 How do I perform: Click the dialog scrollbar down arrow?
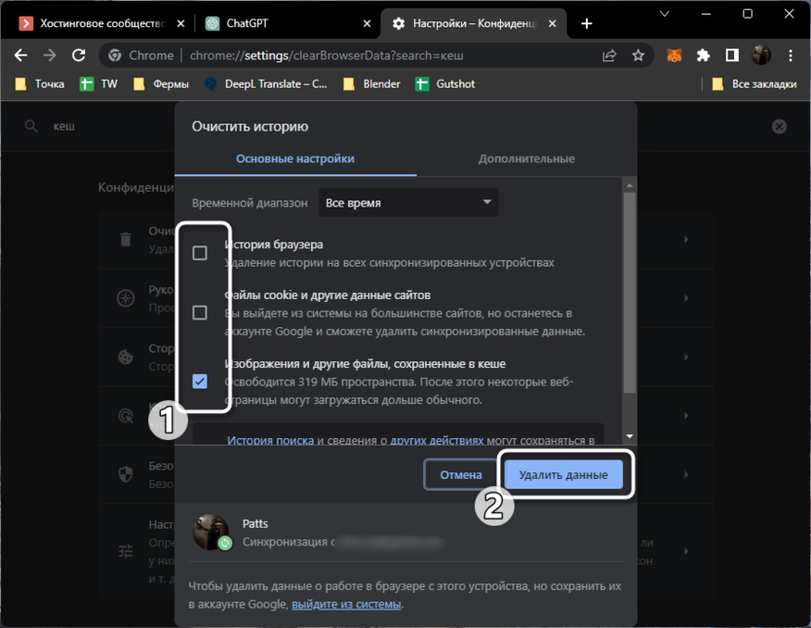pyautogui.click(x=630, y=436)
